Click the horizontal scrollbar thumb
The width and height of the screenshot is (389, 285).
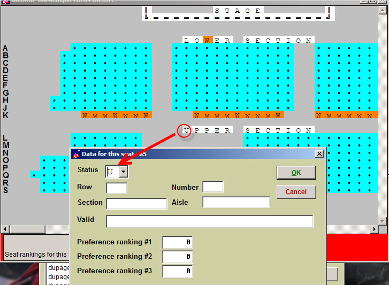coord(27,229)
